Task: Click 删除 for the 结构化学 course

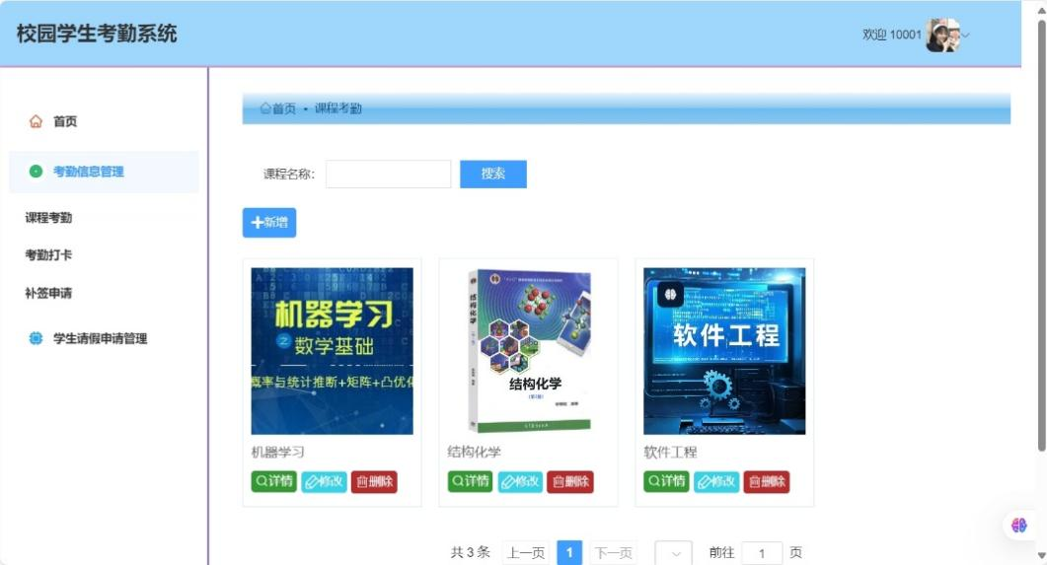Action: (x=570, y=481)
